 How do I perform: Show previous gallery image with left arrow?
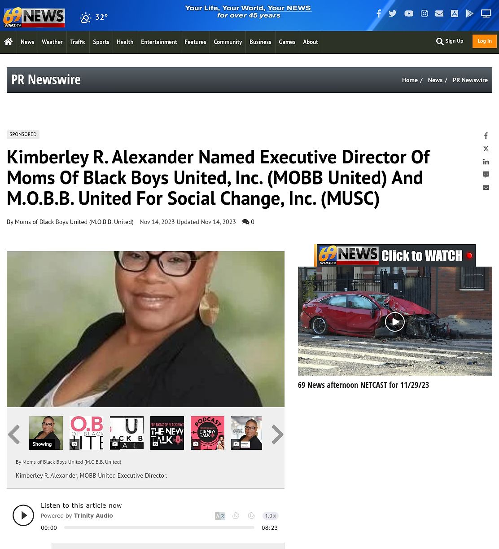click(14, 434)
